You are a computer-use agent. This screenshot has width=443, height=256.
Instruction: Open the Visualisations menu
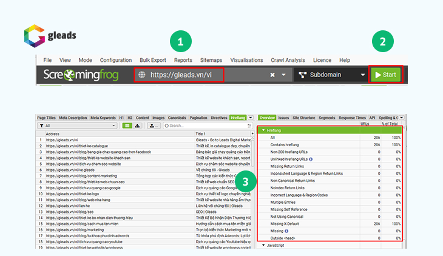(x=246, y=60)
